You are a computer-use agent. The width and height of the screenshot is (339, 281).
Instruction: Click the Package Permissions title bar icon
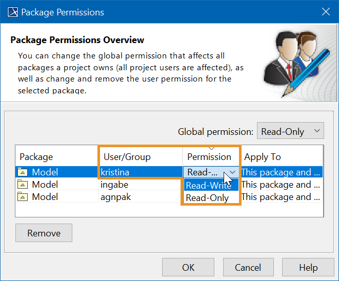(x=11, y=12)
